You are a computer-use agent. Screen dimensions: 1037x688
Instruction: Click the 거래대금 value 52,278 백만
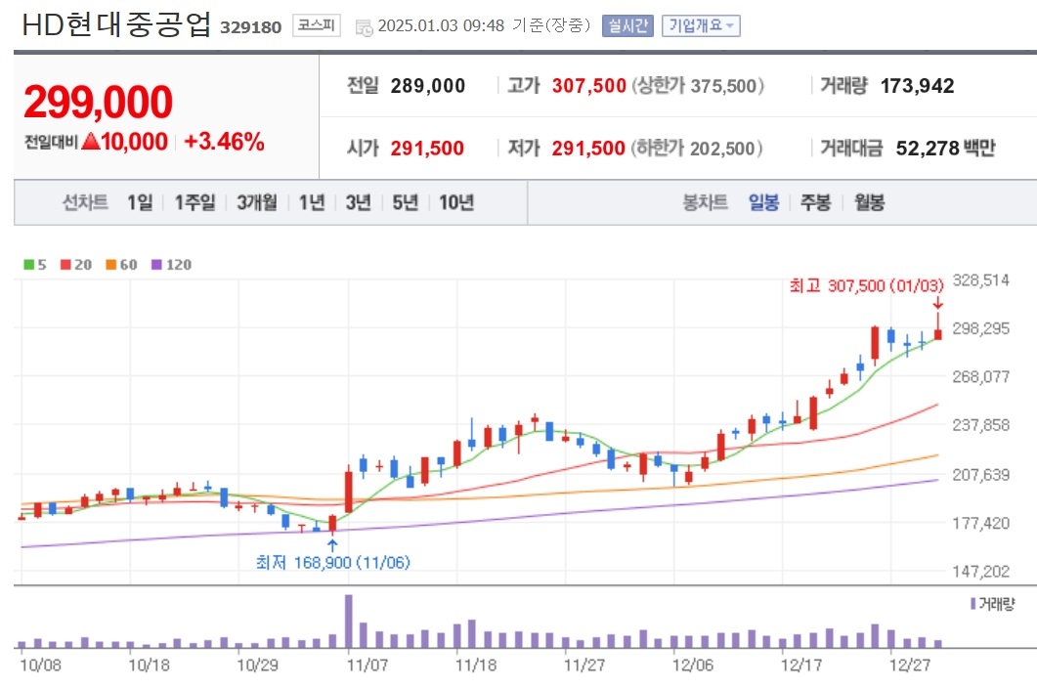(x=946, y=149)
